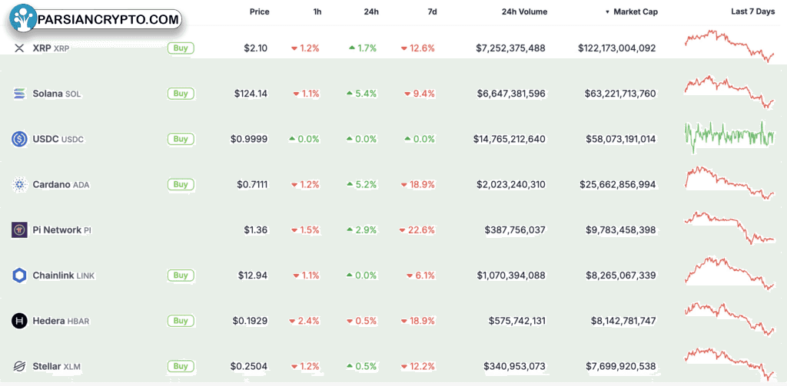
Task: Open Solana 7-day sparkline chart
Action: click(x=730, y=92)
